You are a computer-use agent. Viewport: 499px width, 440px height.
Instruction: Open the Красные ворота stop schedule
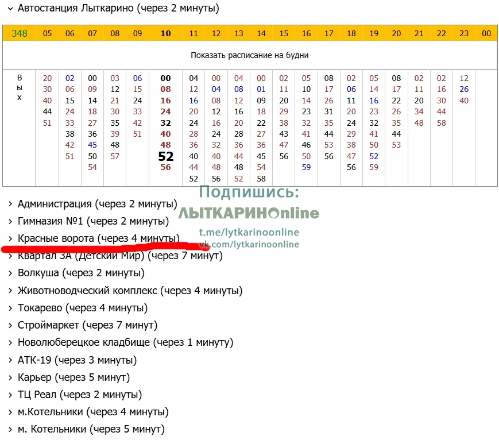[x=98, y=238]
